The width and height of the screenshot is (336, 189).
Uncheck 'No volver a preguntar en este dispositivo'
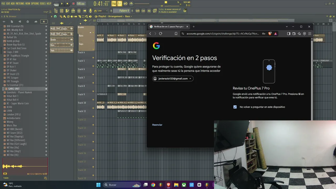[235, 107]
